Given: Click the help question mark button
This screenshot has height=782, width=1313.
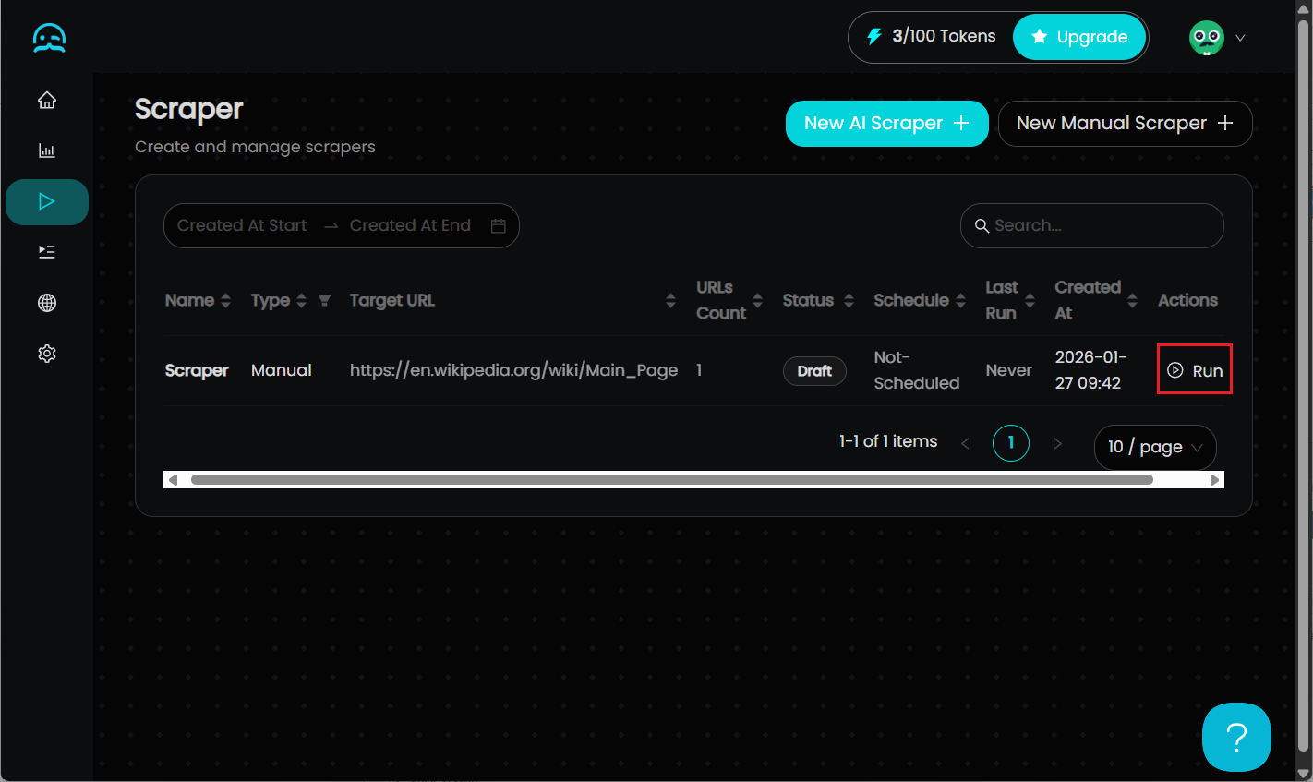Looking at the screenshot, I should [1235, 737].
